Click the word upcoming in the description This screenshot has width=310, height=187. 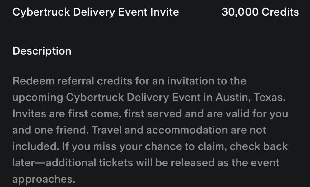click(x=38, y=98)
